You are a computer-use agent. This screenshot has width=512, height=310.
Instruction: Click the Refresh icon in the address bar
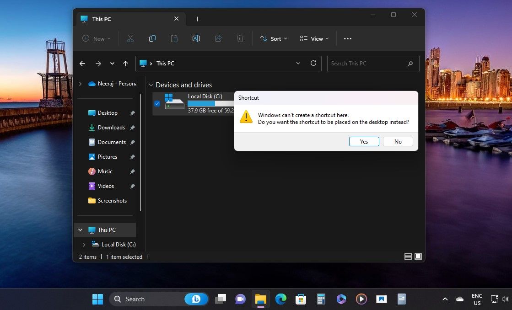(313, 63)
